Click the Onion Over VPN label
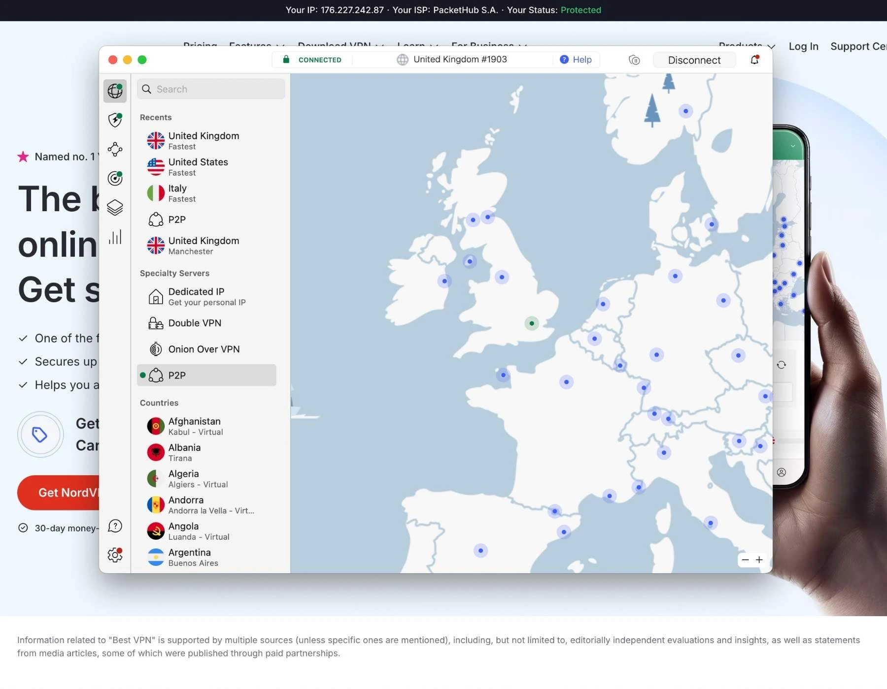Screen dimensions: 887x689 click(204, 349)
